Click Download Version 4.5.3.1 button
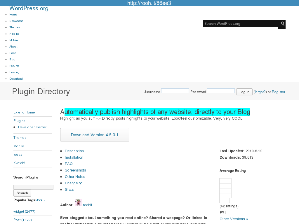 (95, 135)
